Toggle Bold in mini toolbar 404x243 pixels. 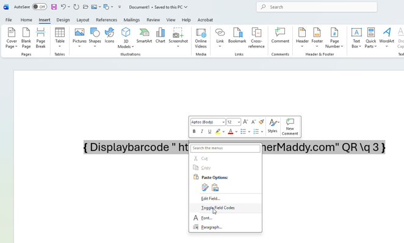click(194, 132)
